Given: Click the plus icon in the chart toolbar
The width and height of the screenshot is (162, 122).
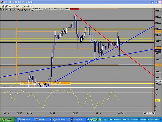Looking at the screenshot, I should click(10, 6).
